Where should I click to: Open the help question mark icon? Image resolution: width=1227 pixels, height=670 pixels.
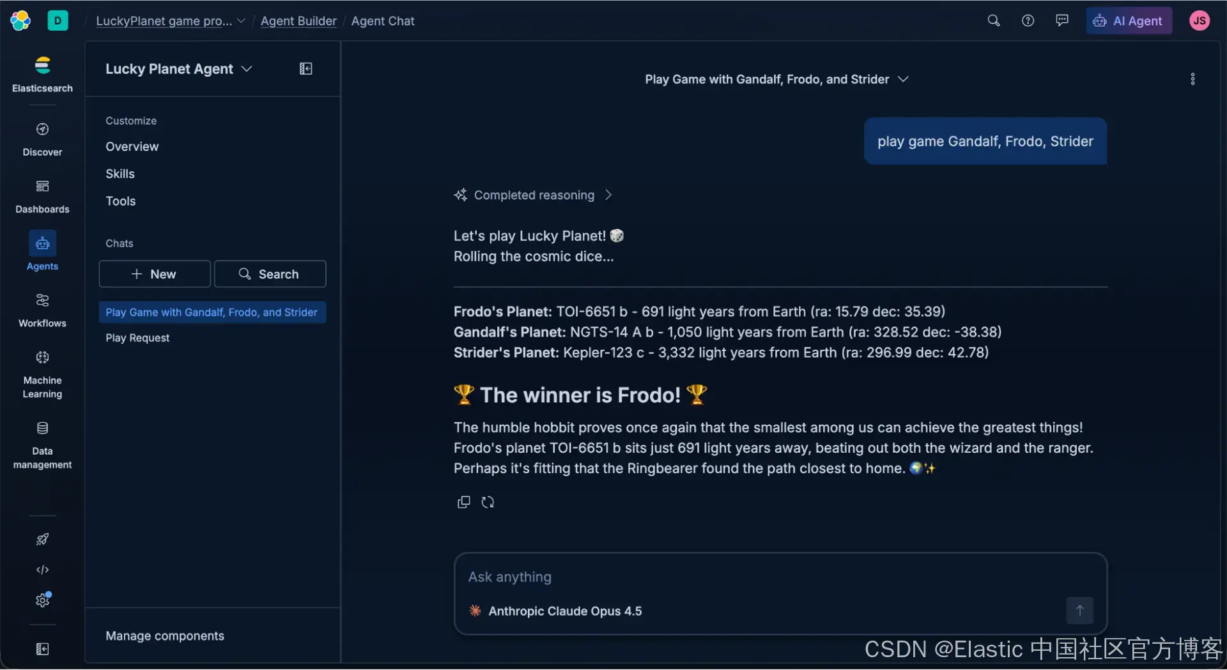coord(1028,20)
